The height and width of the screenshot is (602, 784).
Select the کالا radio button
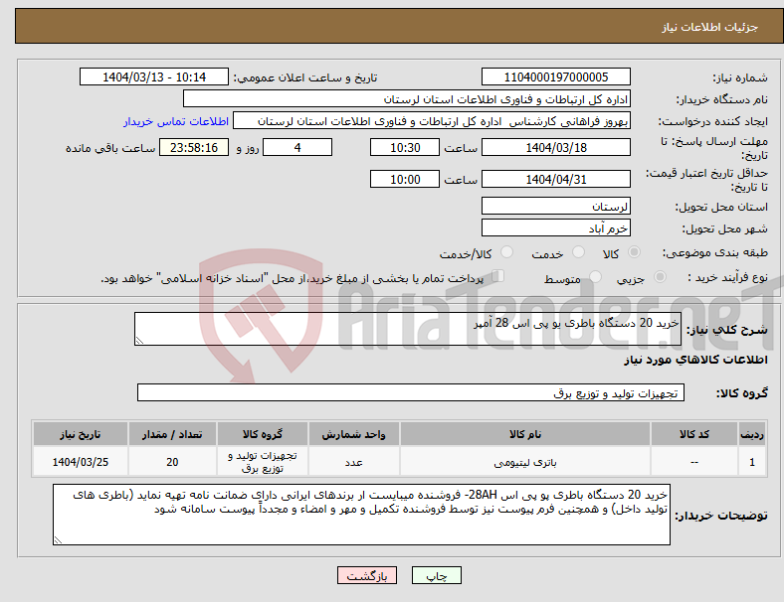(634, 252)
